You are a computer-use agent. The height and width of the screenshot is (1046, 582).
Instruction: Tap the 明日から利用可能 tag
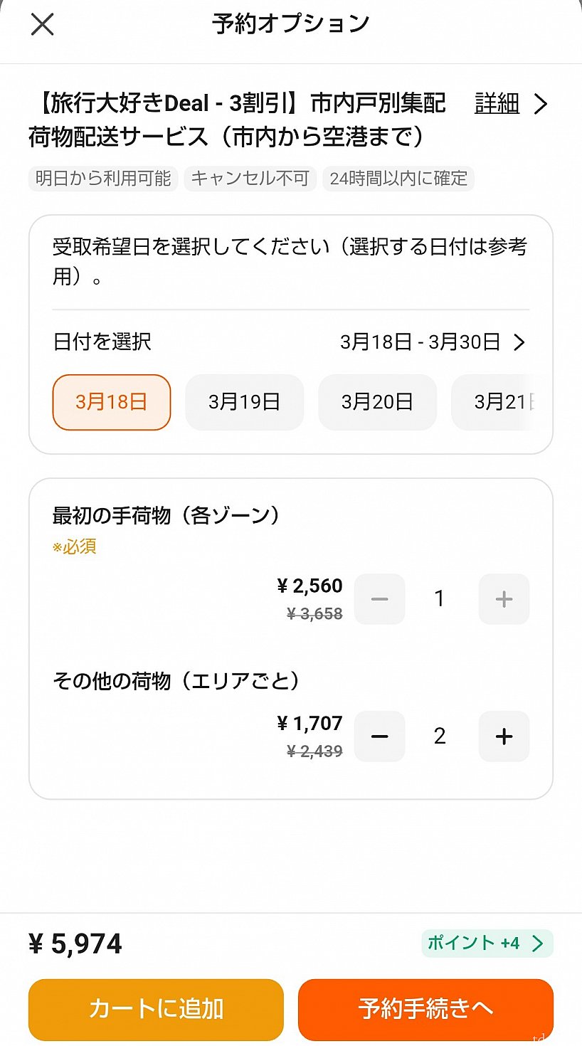click(x=103, y=178)
